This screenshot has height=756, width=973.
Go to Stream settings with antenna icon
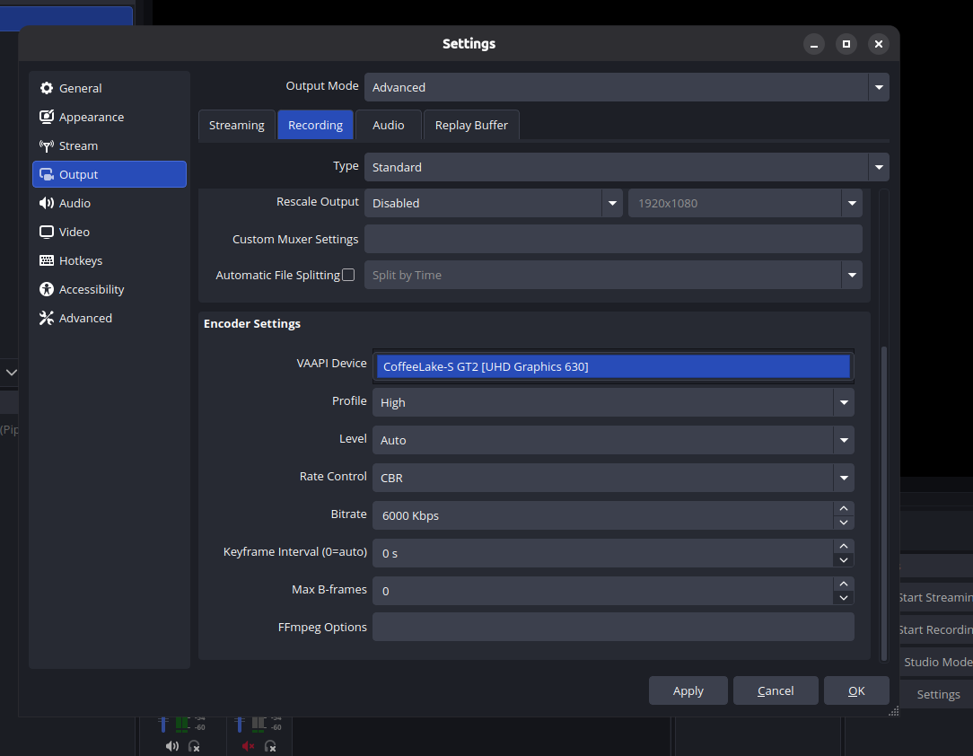click(x=110, y=145)
